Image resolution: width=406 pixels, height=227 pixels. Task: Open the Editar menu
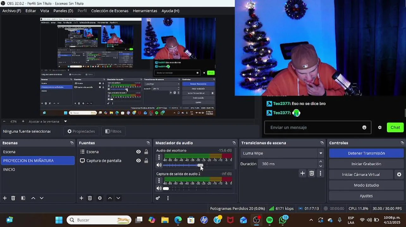tap(31, 11)
